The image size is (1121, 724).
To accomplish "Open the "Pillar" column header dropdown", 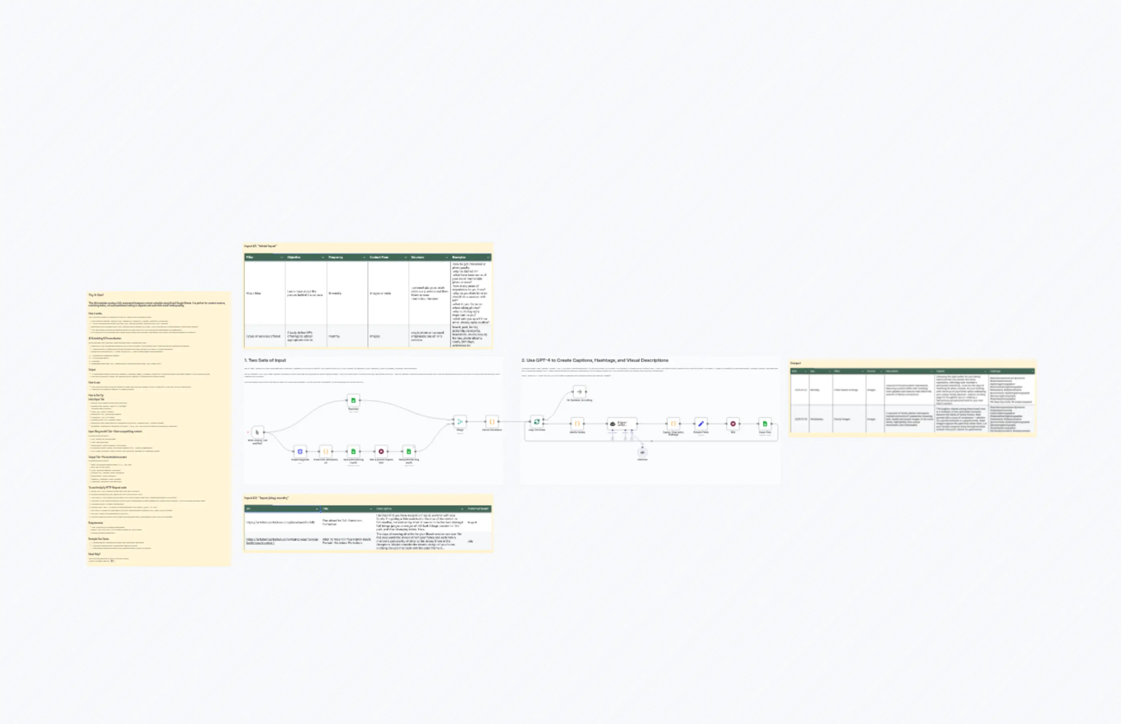I will (282, 258).
